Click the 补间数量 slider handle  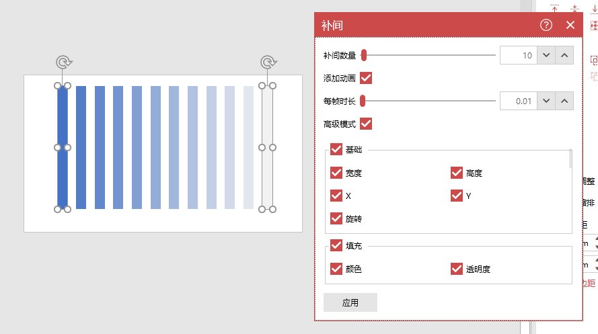[363, 55]
